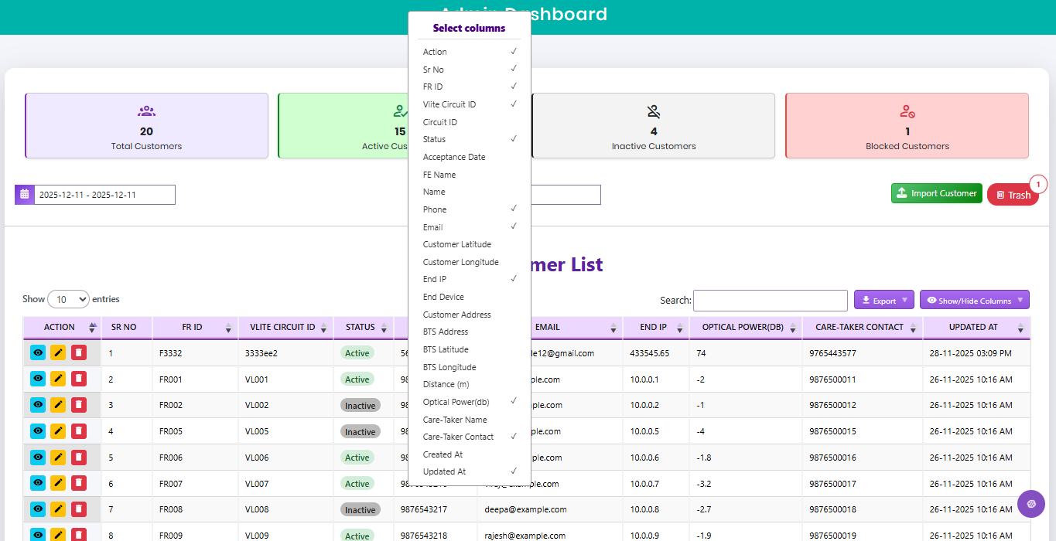This screenshot has height=541, width=1056.
Task: Edit customer F3332 with pencil icon
Action: click(x=58, y=352)
